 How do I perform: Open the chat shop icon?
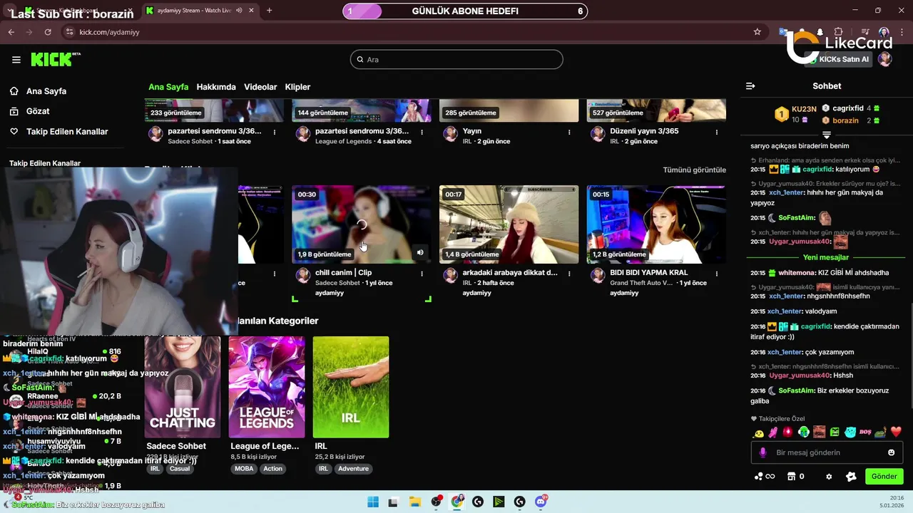click(790, 477)
